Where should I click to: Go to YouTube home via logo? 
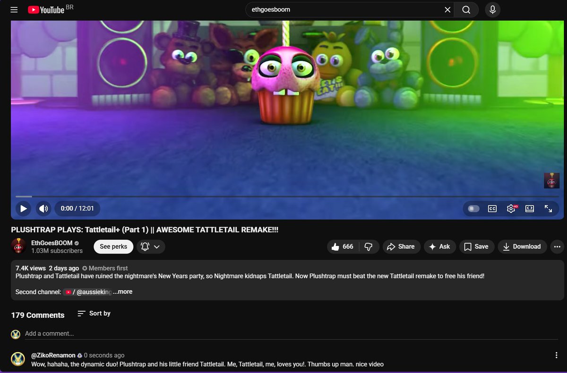46,9
